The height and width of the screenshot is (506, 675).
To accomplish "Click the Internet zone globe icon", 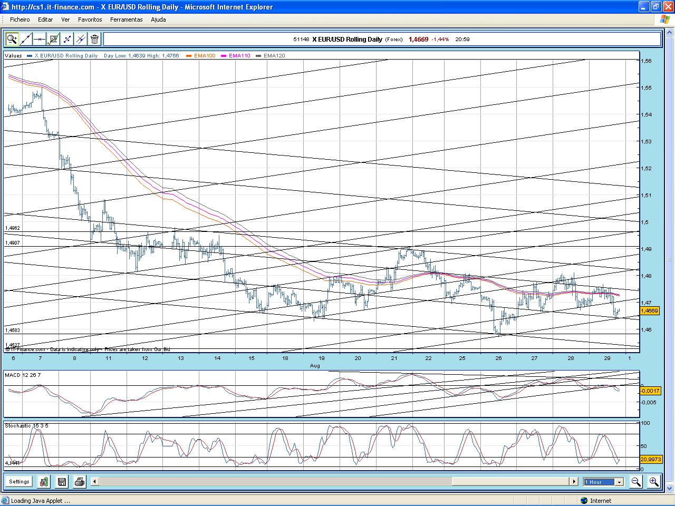I will (x=584, y=501).
